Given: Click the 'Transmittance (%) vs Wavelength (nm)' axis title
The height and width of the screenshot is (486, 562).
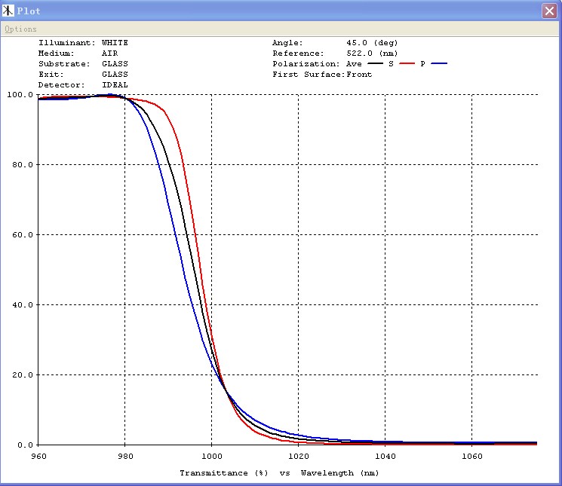Looking at the screenshot, I should pyautogui.click(x=279, y=473).
